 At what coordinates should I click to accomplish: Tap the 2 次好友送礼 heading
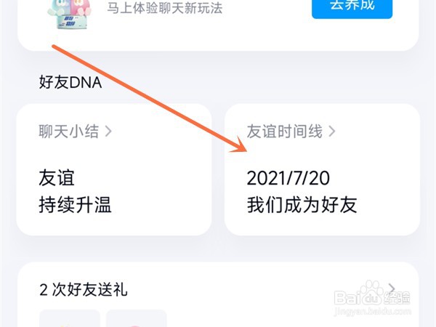point(84,289)
